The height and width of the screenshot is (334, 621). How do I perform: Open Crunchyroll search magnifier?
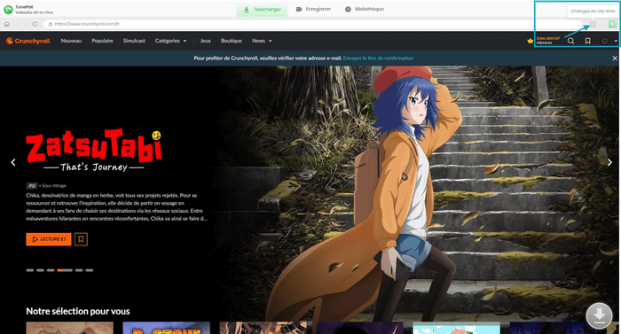click(570, 41)
